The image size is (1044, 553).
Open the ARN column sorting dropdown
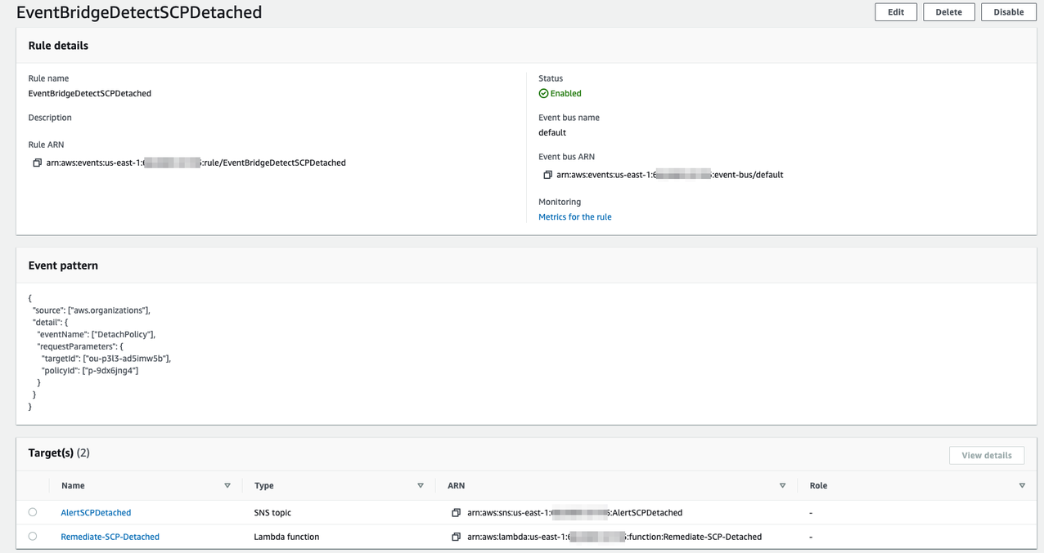point(783,485)
